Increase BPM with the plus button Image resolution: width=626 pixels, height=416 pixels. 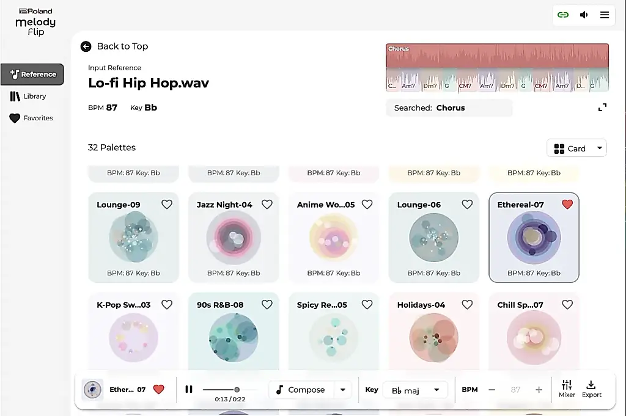click(x=539, y=390)
